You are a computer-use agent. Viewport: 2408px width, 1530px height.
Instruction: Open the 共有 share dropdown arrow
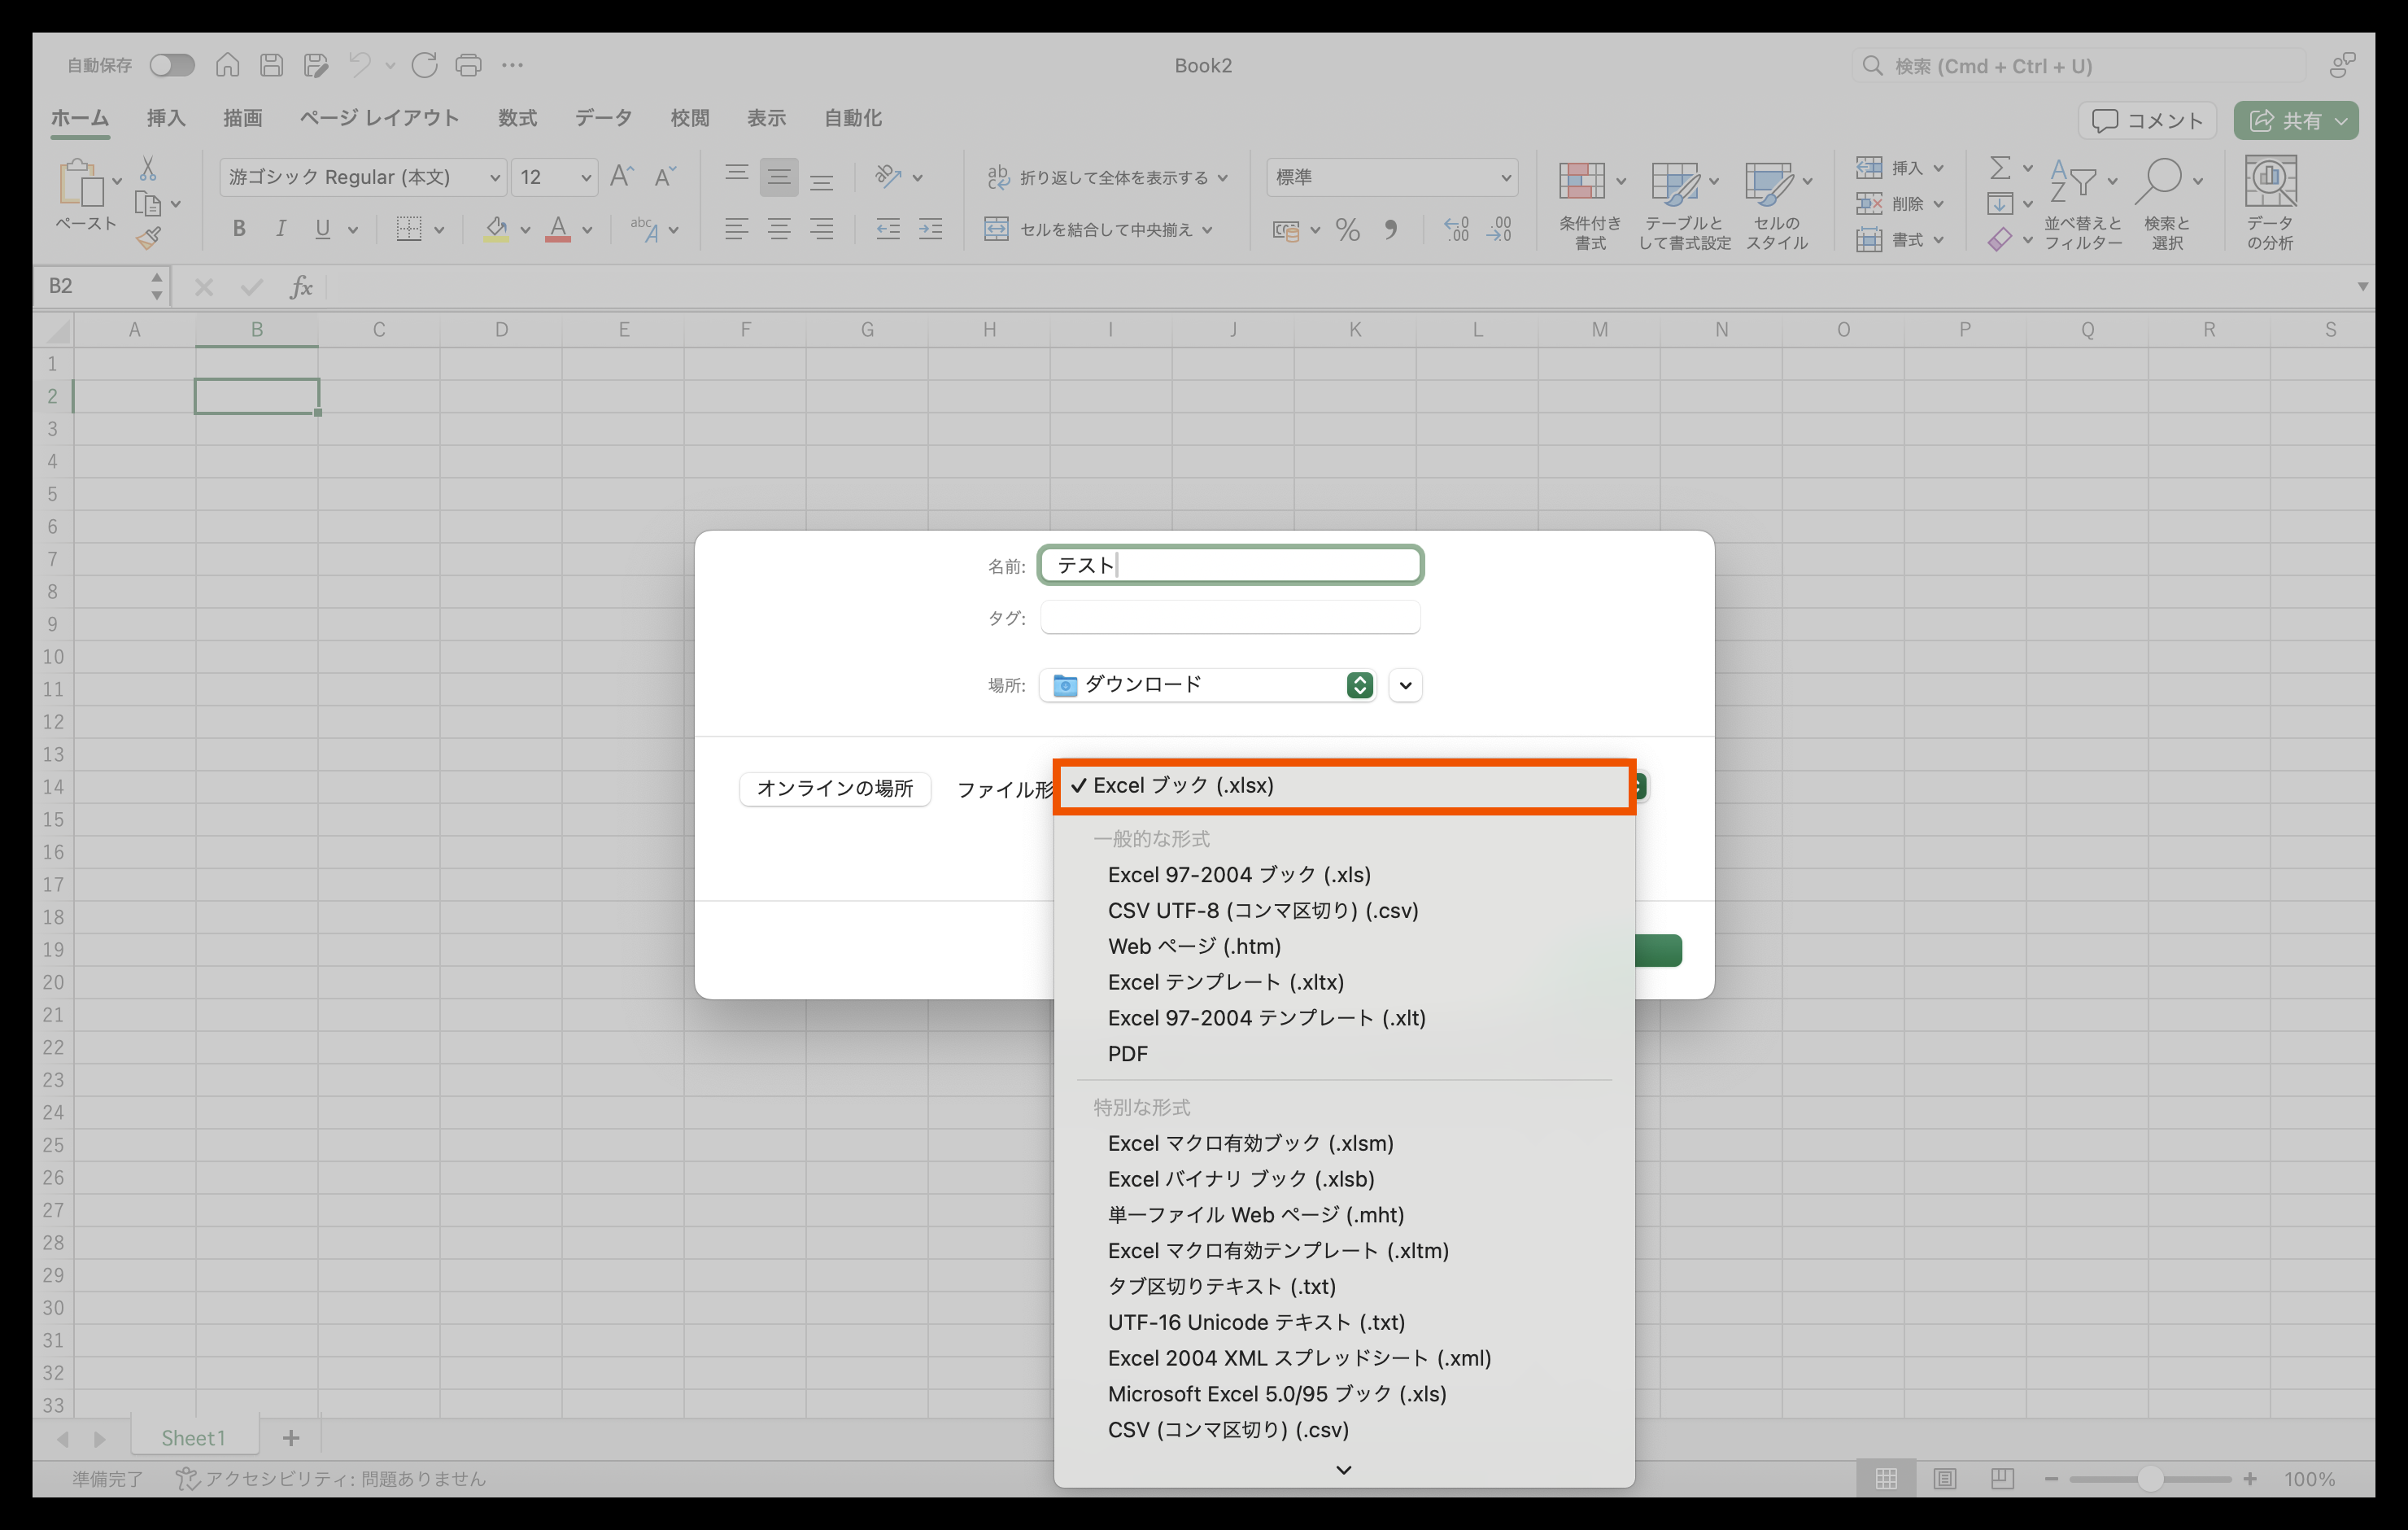(2341, 121)
